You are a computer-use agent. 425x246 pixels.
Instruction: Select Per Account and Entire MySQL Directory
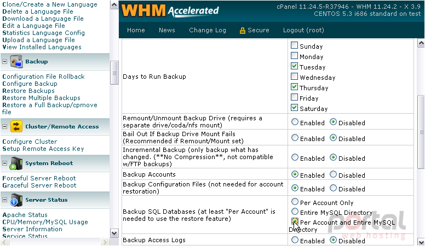tap(295, 221)
